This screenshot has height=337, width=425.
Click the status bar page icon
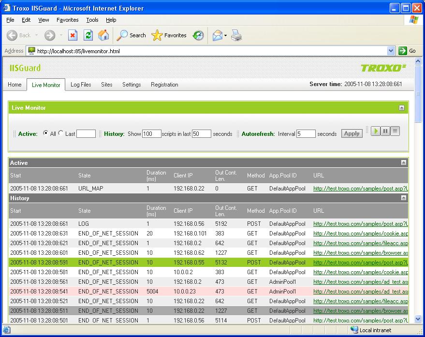[6, 330]
